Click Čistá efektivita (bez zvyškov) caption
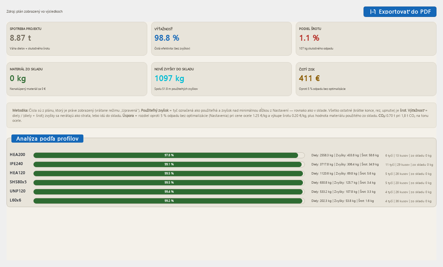Screen dimensions: 443x267 click(172, 49)
